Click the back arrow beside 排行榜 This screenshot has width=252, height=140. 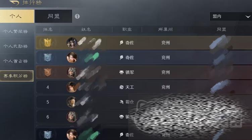tap(14, 3)
